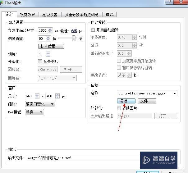Select the 设定 tab
Image resolution: width=188 pixels, height=173 pixels.
click(9, 15)
